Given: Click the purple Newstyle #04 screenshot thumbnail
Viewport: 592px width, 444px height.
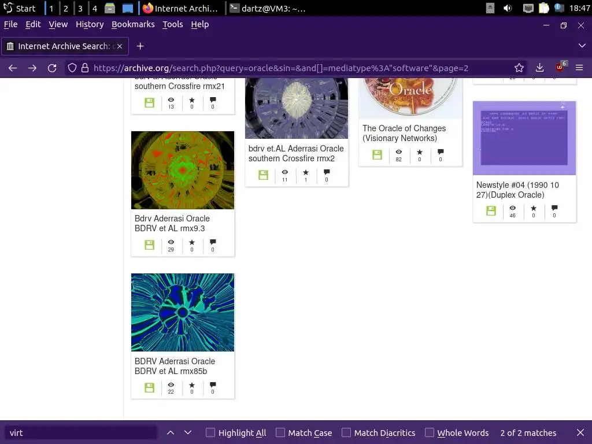Looking at the screenshot, I should pos(524,138).
